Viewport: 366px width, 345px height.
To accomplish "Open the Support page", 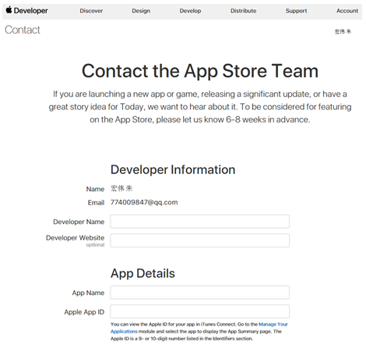I will point(296,11).
